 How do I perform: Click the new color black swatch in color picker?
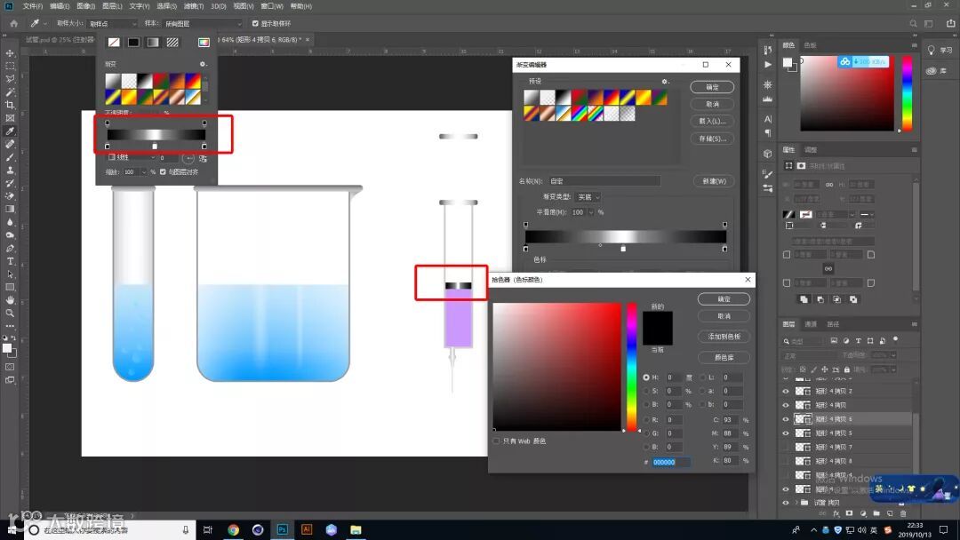click(x=657, y=320)
